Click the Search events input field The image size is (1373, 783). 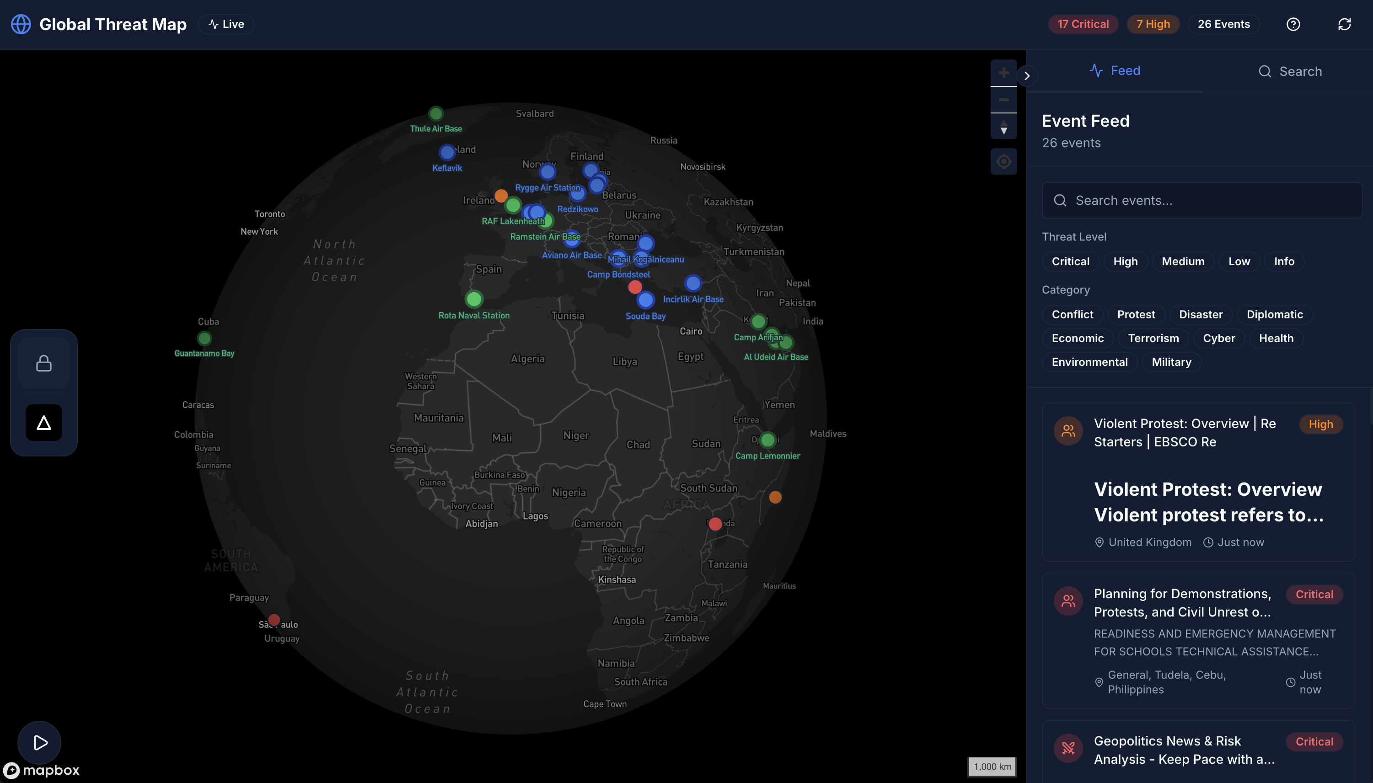(x=1202, y=201)
